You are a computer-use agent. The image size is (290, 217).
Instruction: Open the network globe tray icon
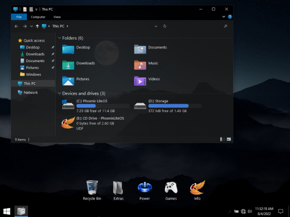243,211
